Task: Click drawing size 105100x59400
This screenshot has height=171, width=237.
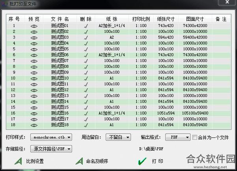Action: click(x=195, y=113)
